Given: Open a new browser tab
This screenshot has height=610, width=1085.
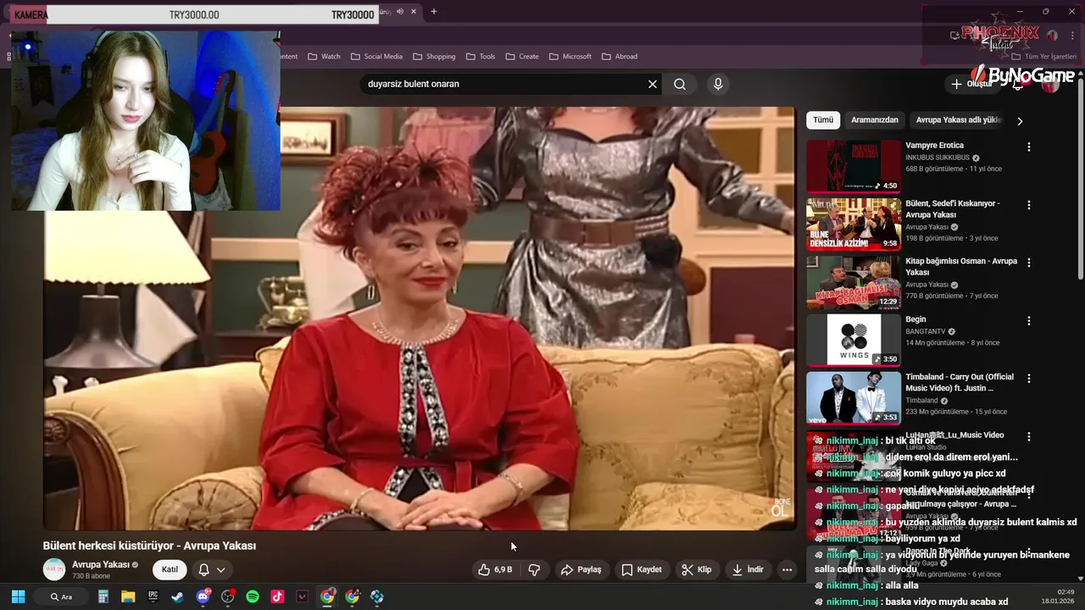Looking at the screenshot, I should click(434, 12).
